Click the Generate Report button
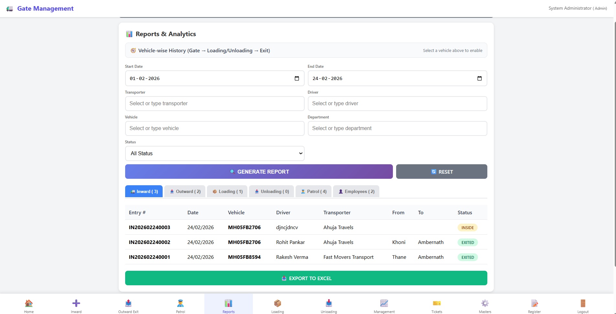The width and height of the screenshot is (616, 314). (259, 172)
